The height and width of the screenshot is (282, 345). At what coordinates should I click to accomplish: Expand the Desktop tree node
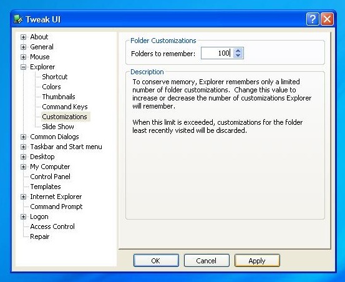click(x=23, y=157)
